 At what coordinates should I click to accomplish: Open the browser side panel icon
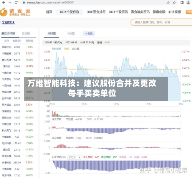tap(182, 3)
